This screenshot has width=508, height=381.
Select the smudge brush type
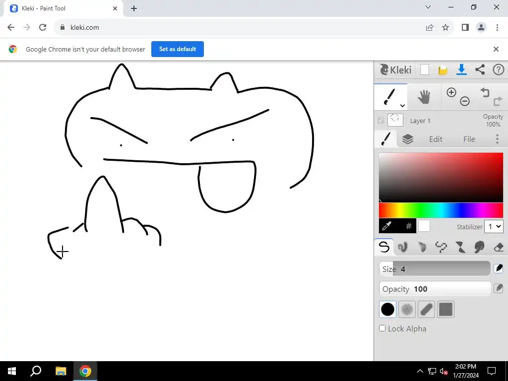tap(479, 247)
